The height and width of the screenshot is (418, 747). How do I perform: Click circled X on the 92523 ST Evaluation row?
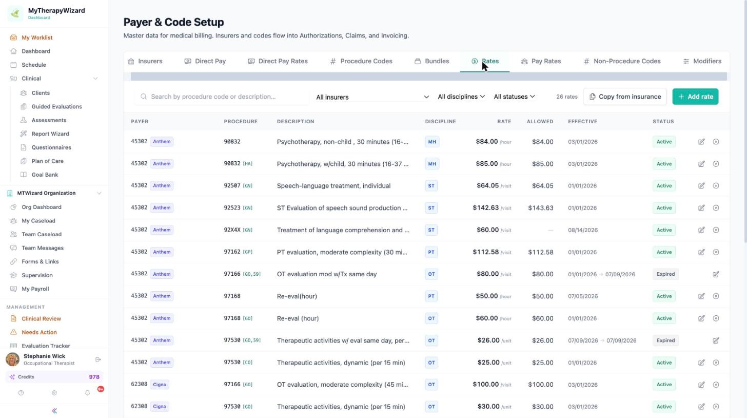pos(716,208)
